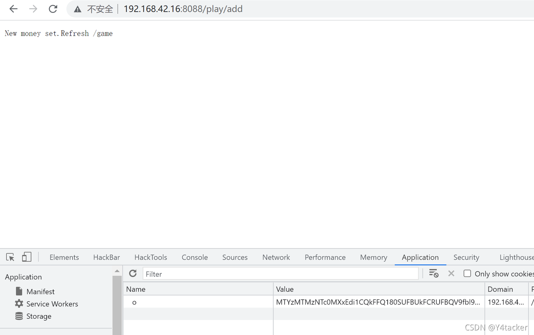Click the Application sidebar heading
The width and height of the screenshot is (534, 335).
click(23, 277)
